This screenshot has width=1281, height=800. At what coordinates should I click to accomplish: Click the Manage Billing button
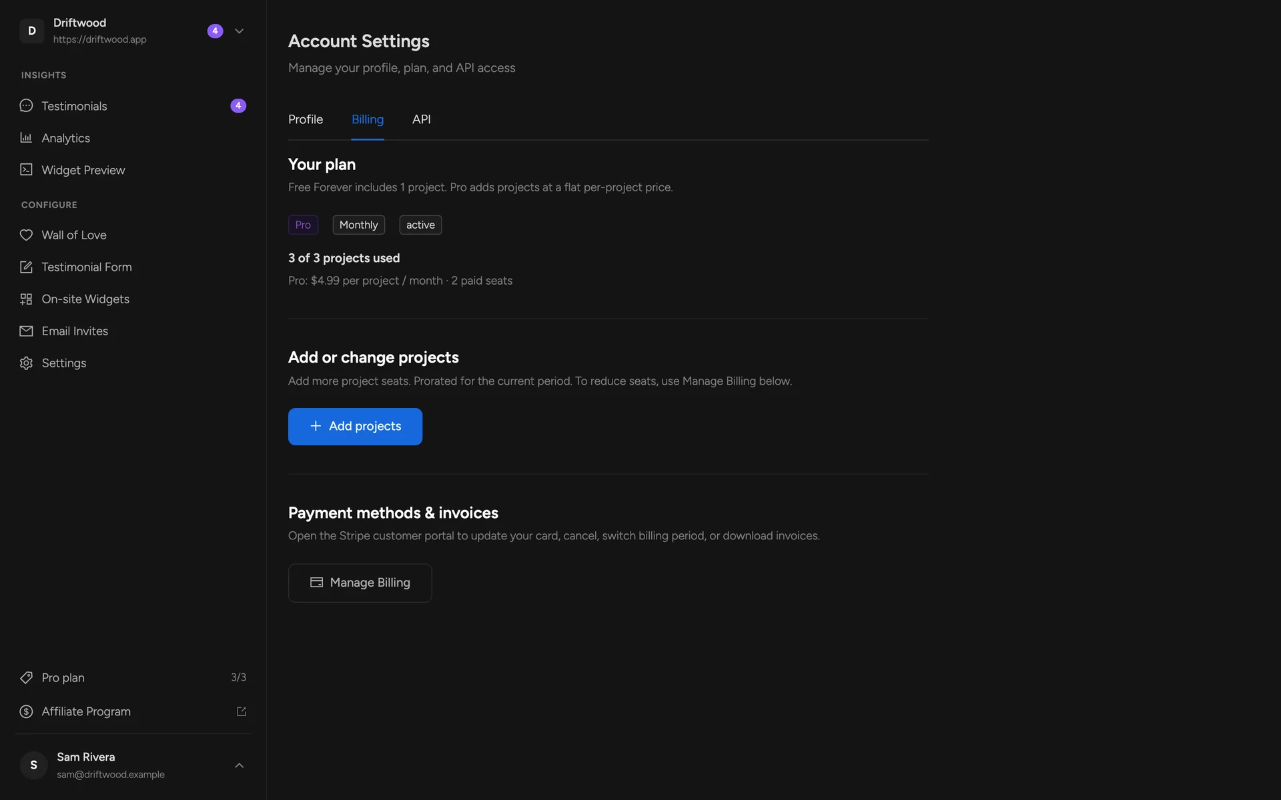[x=360, y=583]
